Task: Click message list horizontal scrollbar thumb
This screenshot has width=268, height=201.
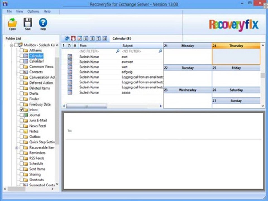Action: pyautogui.click(x=87, y=106)
